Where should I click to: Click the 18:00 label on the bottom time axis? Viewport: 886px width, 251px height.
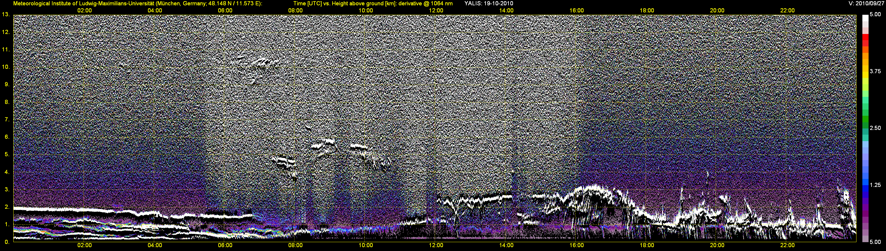(x=646, y=245)
